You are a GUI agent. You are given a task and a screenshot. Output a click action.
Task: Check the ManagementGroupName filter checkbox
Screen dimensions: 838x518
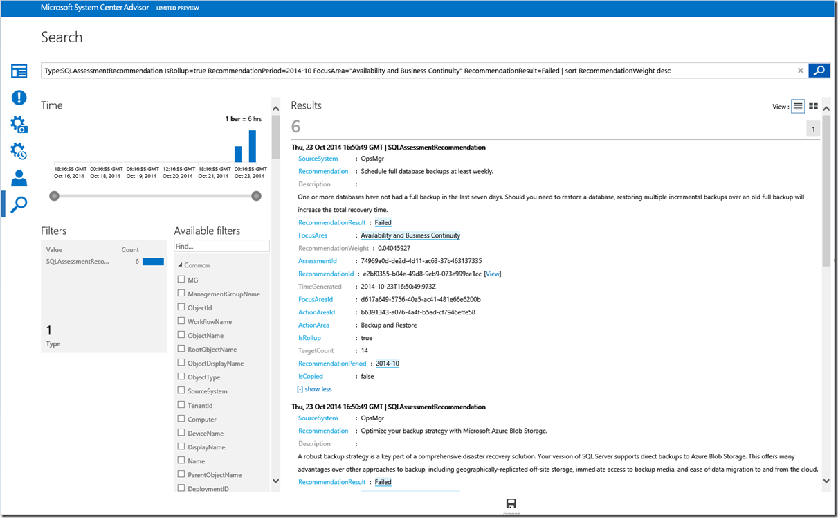pos(181,294)
